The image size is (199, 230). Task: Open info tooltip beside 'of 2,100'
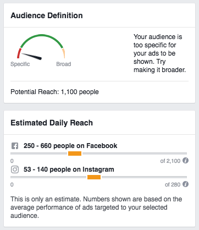tap(185, 161)
